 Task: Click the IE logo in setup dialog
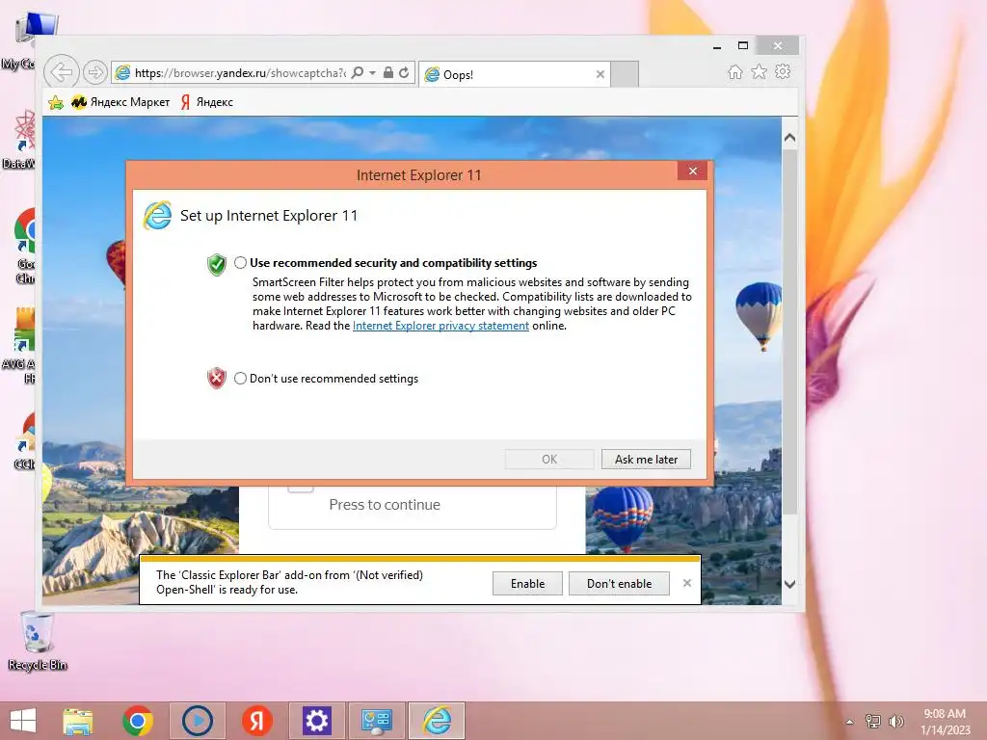pos(157,216)
